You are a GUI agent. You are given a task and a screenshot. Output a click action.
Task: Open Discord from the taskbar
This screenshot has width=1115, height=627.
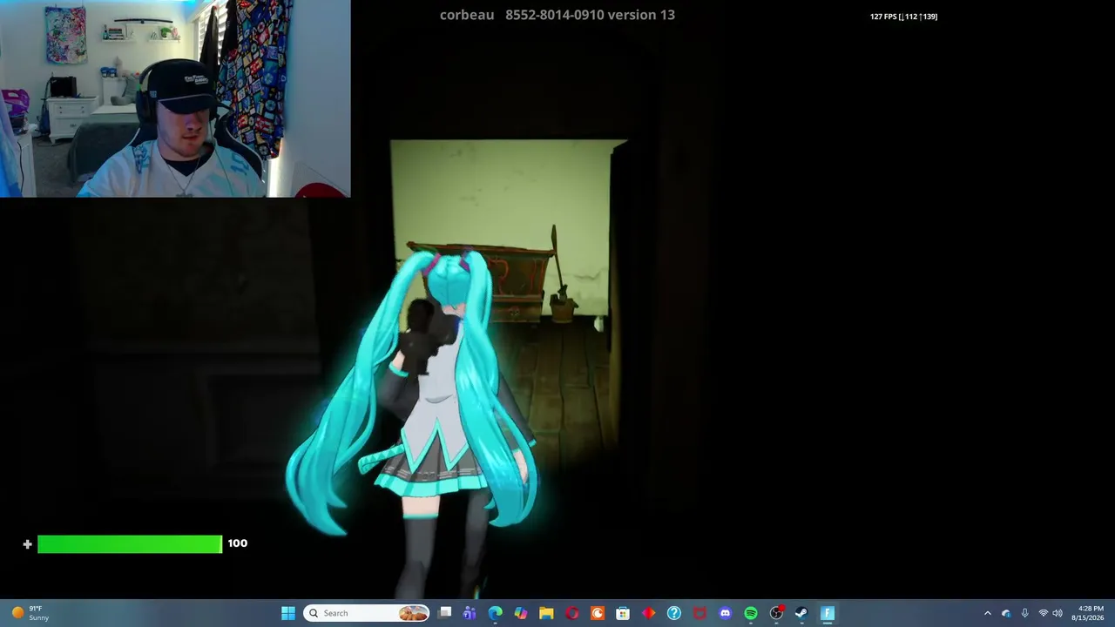(x=725, y=613)
